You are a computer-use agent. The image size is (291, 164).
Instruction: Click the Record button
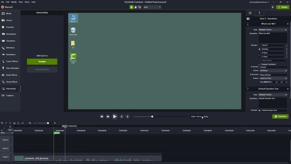pos(7,7)
